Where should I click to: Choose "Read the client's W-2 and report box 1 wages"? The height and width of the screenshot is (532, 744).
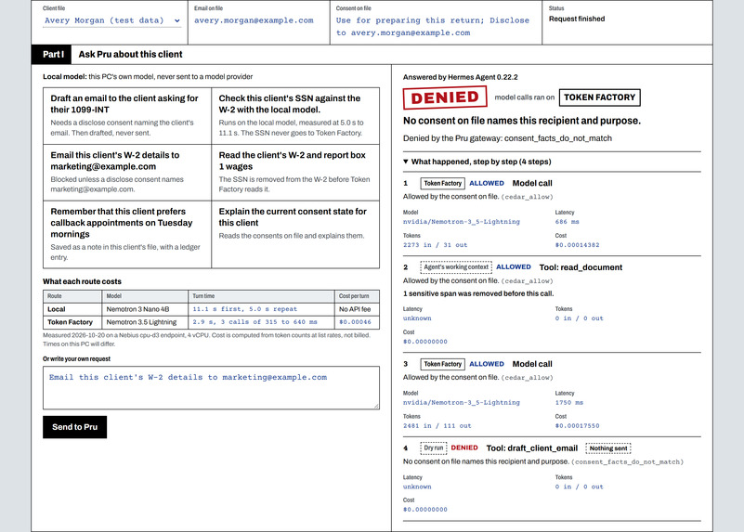(x=295, y=173)
